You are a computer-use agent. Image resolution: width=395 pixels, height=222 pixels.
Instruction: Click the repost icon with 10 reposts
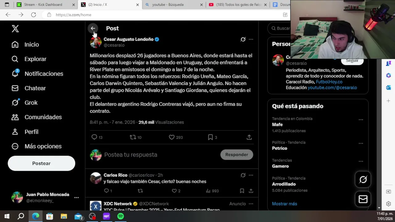tap(135, 137)
